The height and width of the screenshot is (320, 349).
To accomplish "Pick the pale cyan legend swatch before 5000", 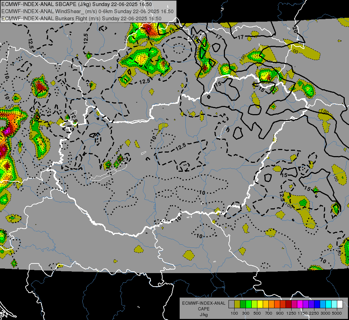I will pyautogui.click(x=334, y=304).
